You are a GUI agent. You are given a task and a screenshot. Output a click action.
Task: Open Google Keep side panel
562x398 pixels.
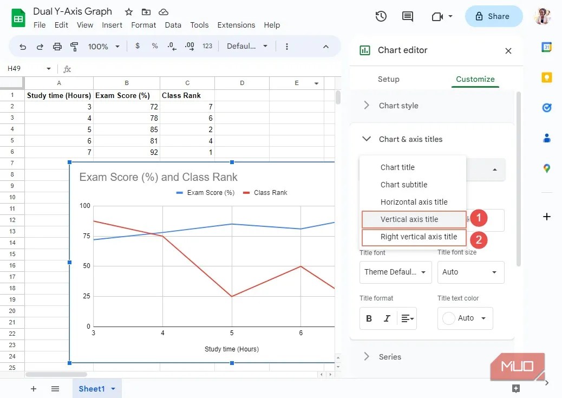[547, 77]
